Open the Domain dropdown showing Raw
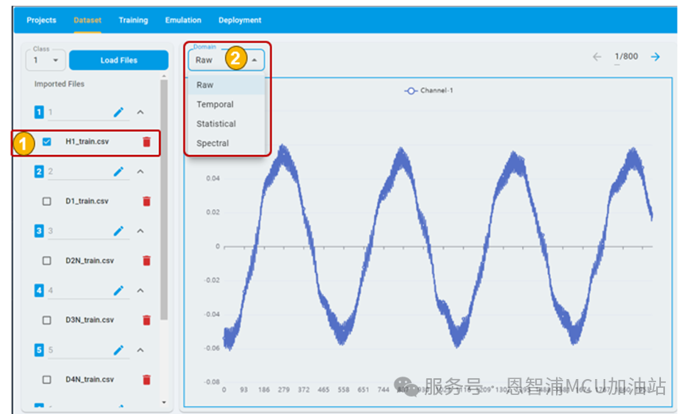The height and width of the screenshot is (414, 688). tap(227, 60)
